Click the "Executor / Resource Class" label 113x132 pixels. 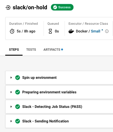point(88,23)
